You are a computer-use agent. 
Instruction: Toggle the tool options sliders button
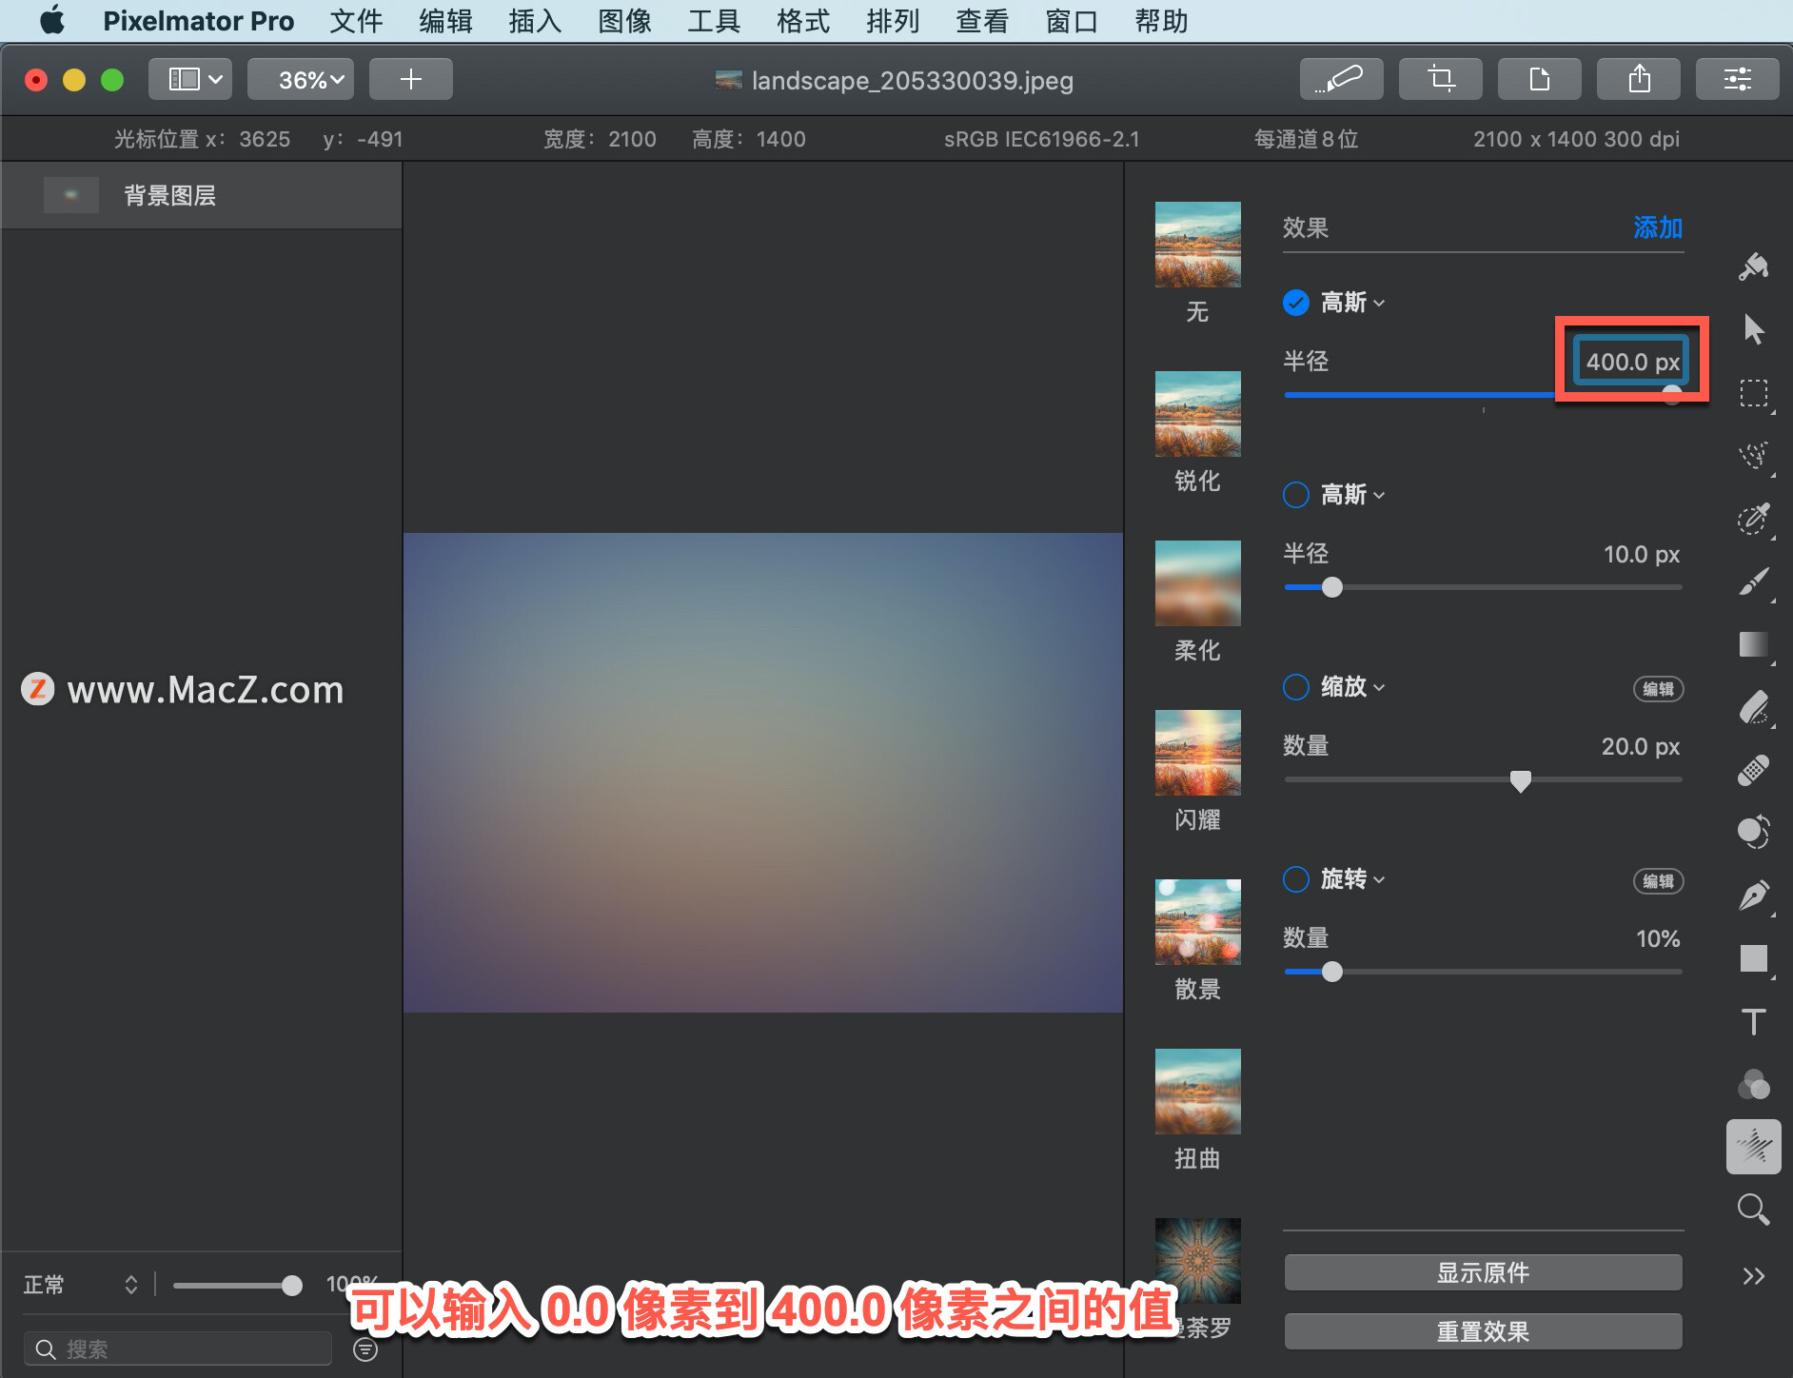[1737, 79]
